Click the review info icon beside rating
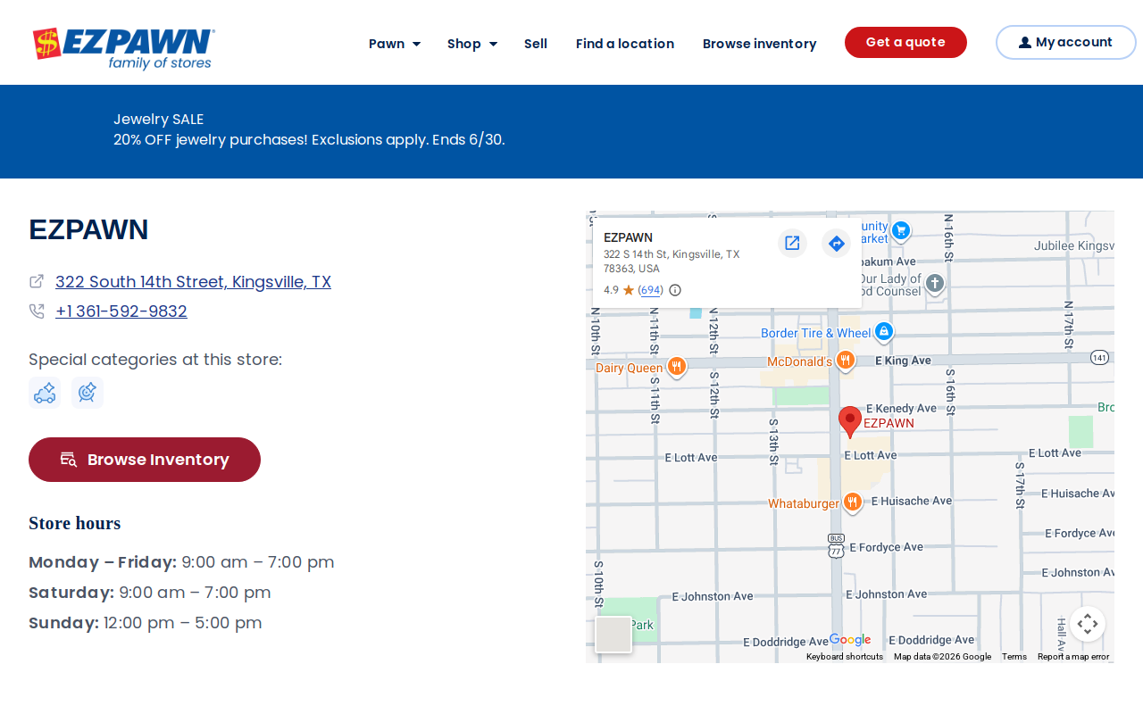 point(675,290)
